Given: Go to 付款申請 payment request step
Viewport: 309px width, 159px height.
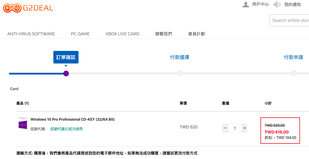Looking at the screenshot, I should click(x=293, y=57).
